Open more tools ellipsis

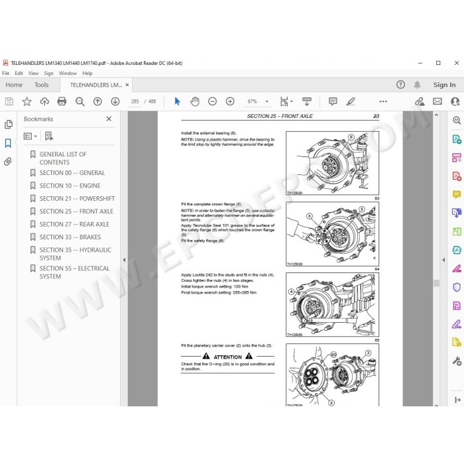[383, 101]
